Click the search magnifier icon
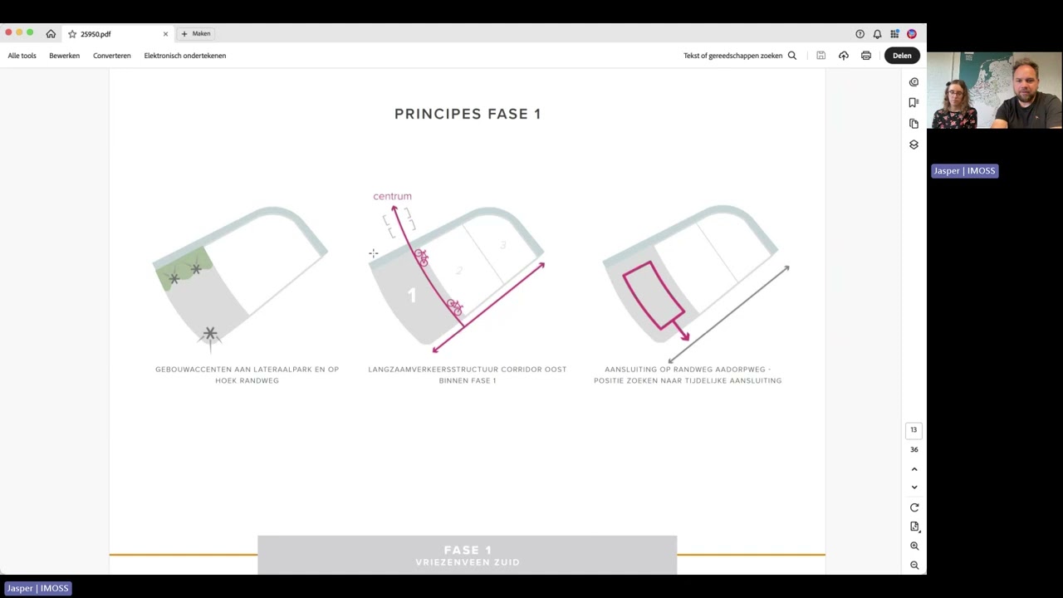The height and width of the screenshot is (598, 1063). tap(792, 56)
